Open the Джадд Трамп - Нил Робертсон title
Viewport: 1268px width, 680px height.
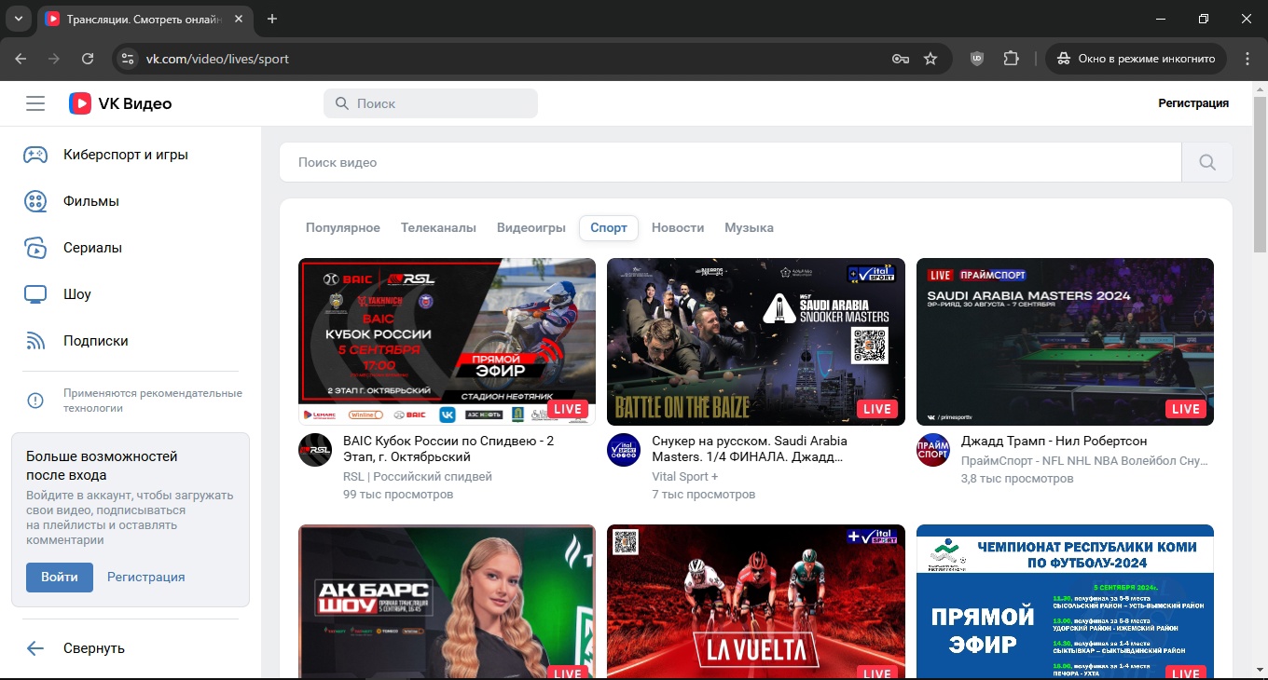pos(1054,441)
